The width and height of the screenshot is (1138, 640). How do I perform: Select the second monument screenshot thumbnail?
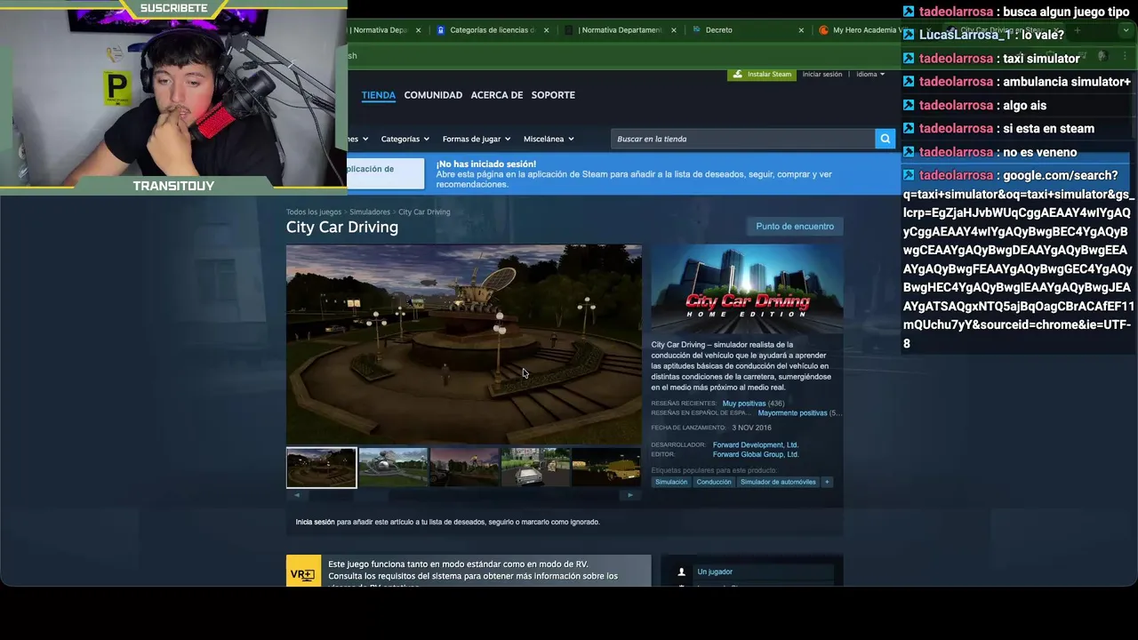(x=393, y=468)
